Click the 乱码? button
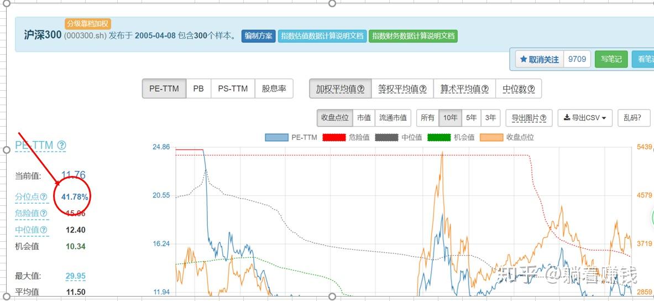This screenshot has width=654, height=301. pyautogui.click(x=634, y=118)
